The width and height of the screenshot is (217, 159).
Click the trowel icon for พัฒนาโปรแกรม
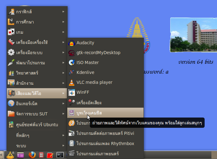coord(11,63)
